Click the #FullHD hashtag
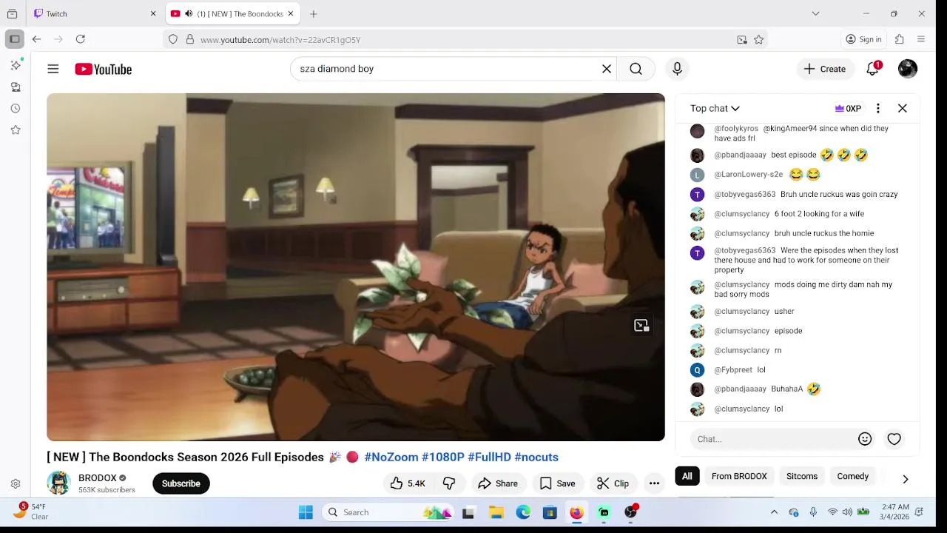947x533 pixels. point(489,457)
